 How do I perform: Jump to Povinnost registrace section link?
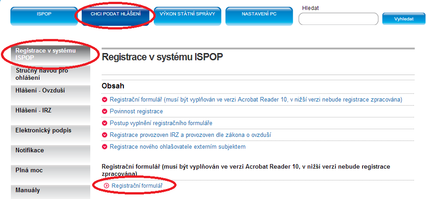coord(136,111)
